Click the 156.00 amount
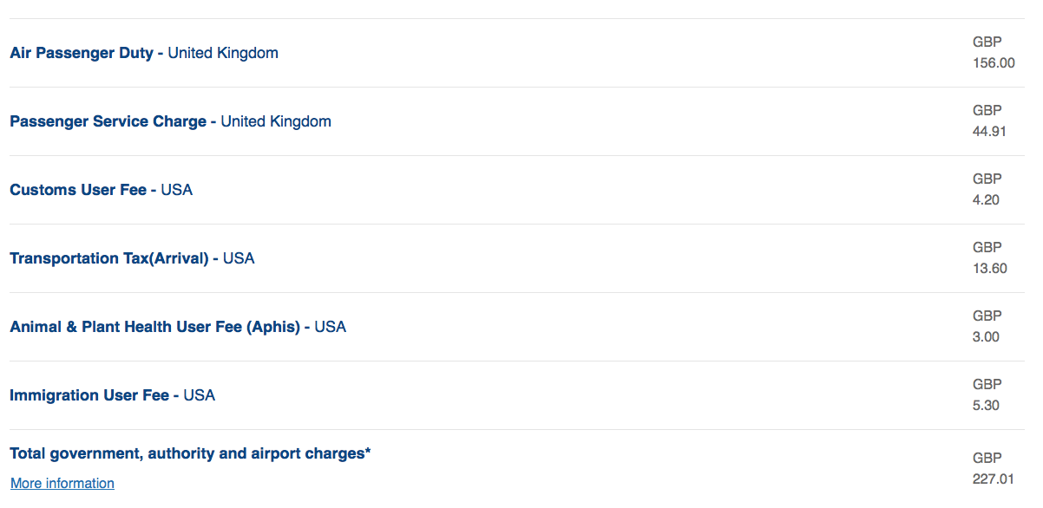 coord(994,63)
